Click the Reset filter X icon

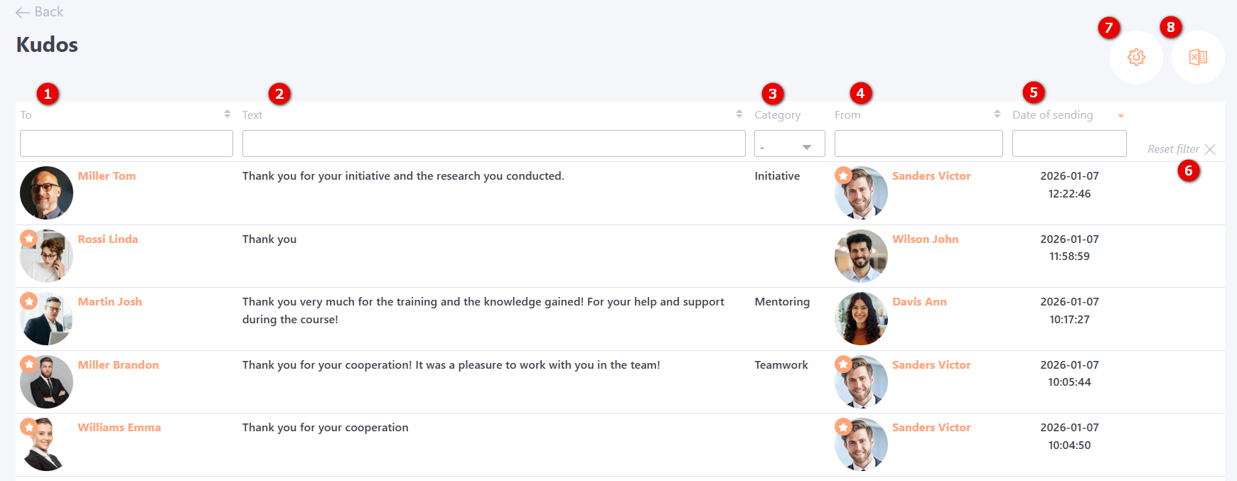(1210, 149)
